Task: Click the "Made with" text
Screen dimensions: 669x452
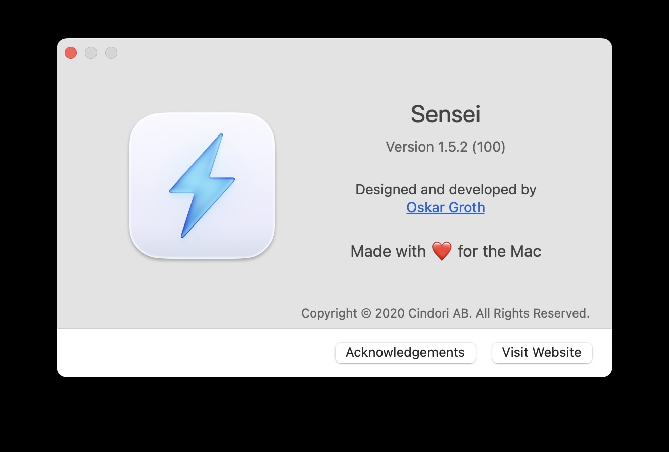Action: click(388, 251)
